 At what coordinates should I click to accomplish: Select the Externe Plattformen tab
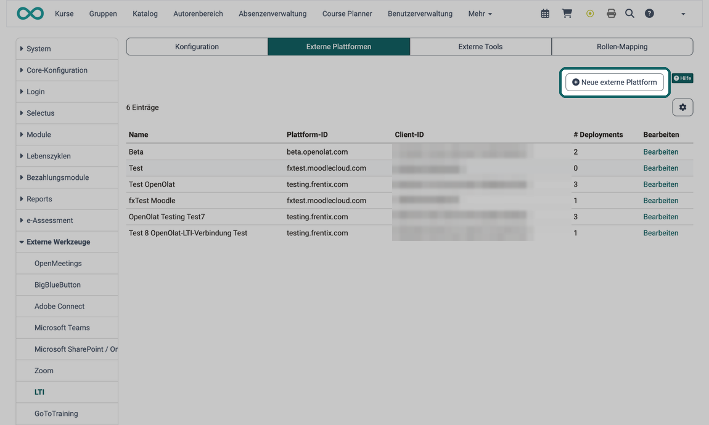point(338,47)
